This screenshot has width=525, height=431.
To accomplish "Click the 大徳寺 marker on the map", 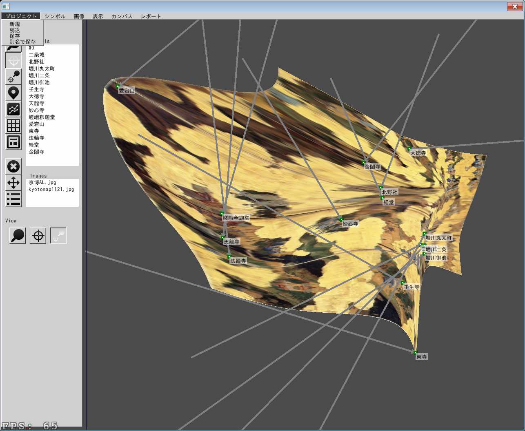I will coord(409,148).
